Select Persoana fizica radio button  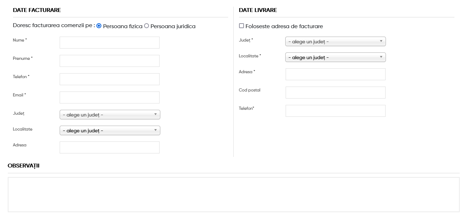pos(99,26)
